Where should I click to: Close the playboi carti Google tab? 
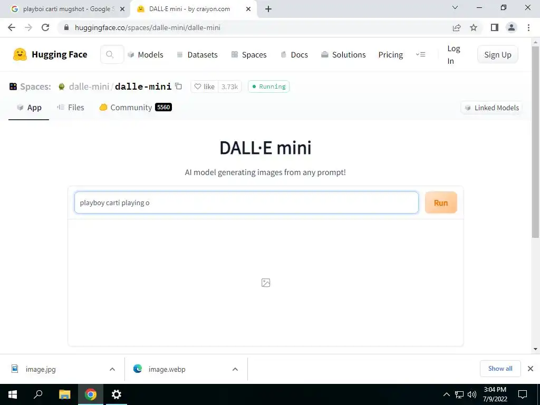(x=122, y=9)
